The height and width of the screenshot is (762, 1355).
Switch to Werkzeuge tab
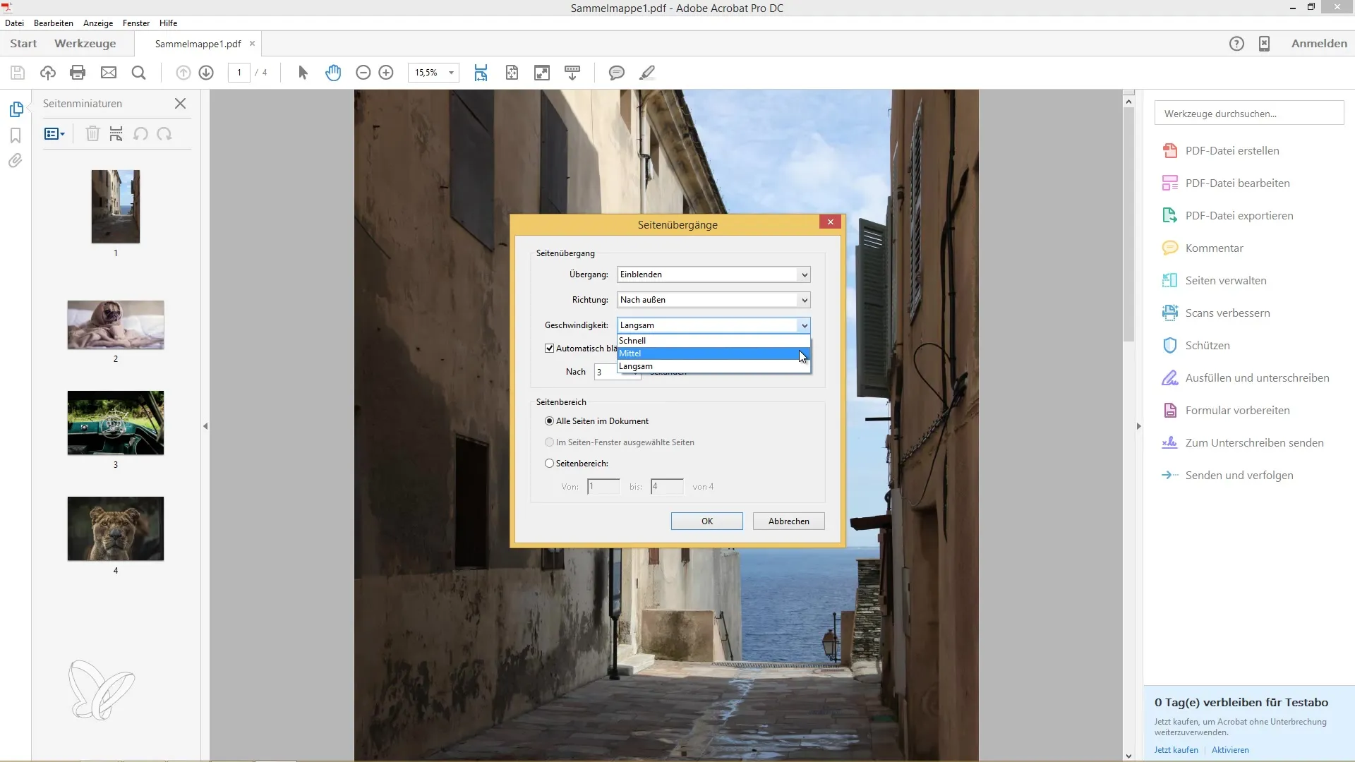click(85, 44)
